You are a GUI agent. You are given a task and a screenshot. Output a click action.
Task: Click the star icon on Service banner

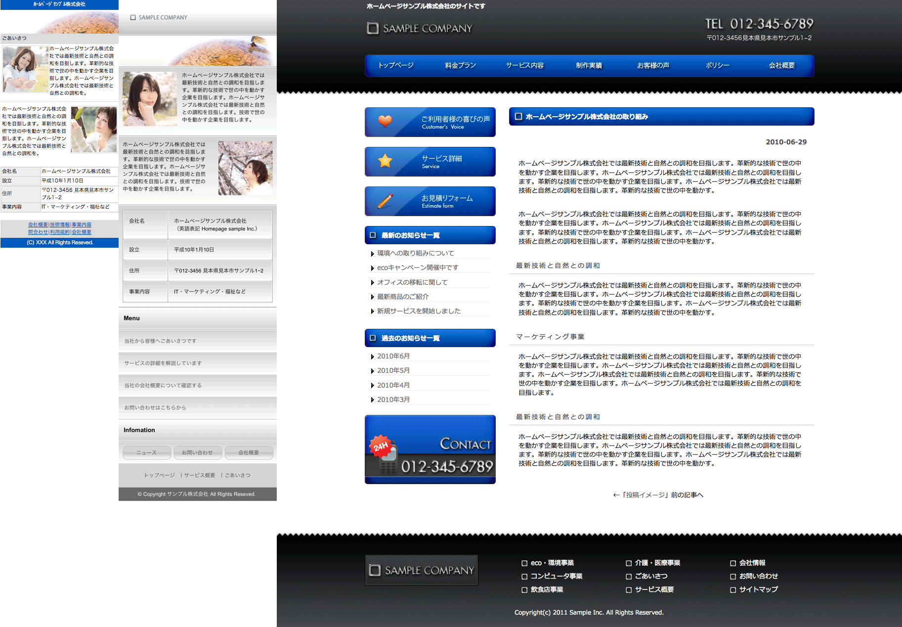[385, 161]
